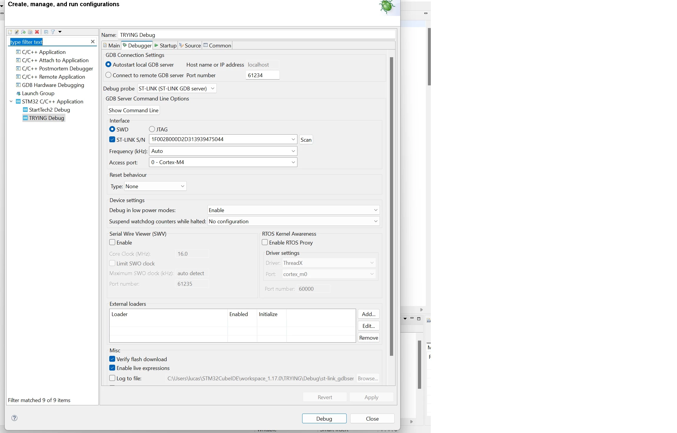Open the Access port dropdown
Image resolution: width=677 pixels, height=433 pixels.
pyautogui.click(x=223, y=162)
